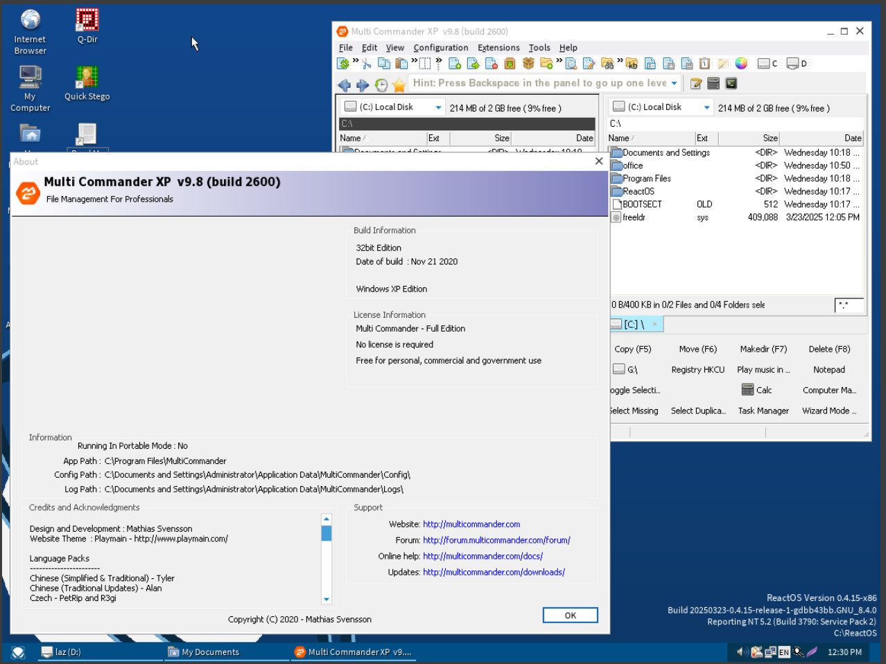Close the About dialog with X button
Image resolution: width=886 pixels, height=664 pixels.
(x=599, y=161)
